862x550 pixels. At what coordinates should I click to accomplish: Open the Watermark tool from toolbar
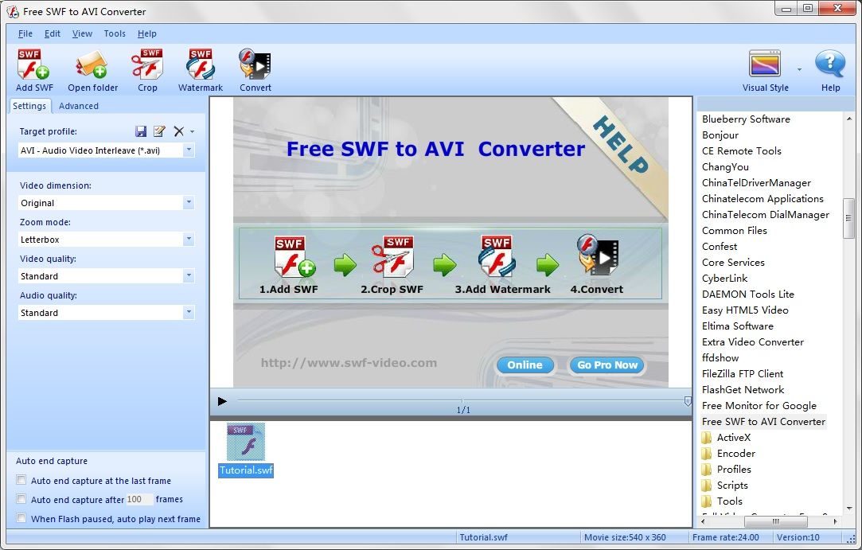[201, 65]
